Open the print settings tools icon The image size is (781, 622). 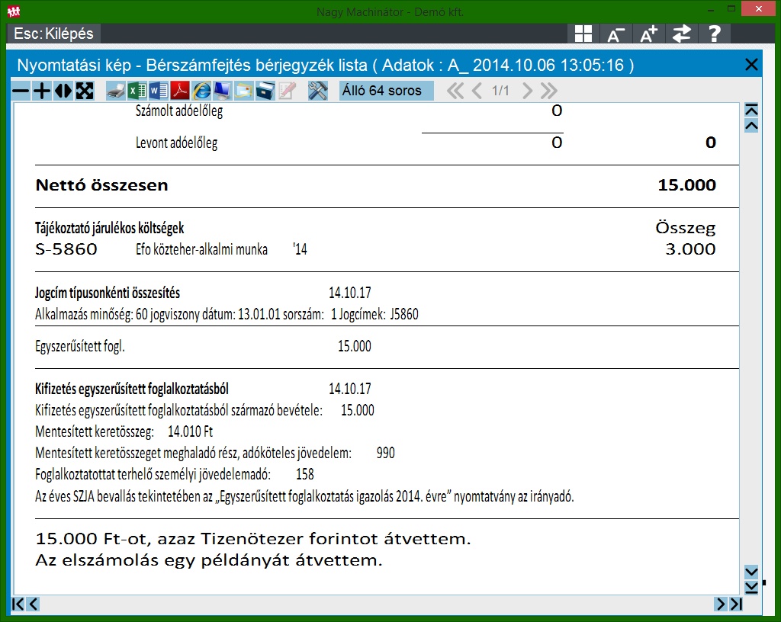coord(318,91)
